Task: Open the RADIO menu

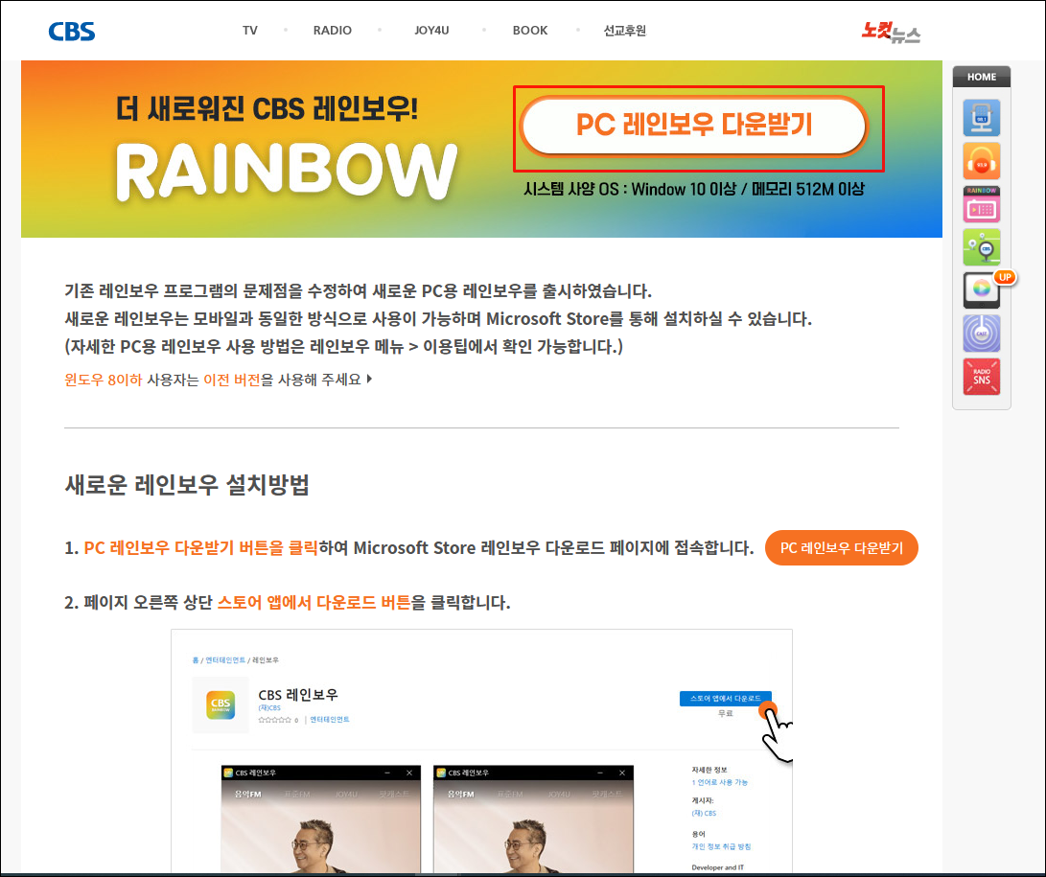Action: coord(333,31)
